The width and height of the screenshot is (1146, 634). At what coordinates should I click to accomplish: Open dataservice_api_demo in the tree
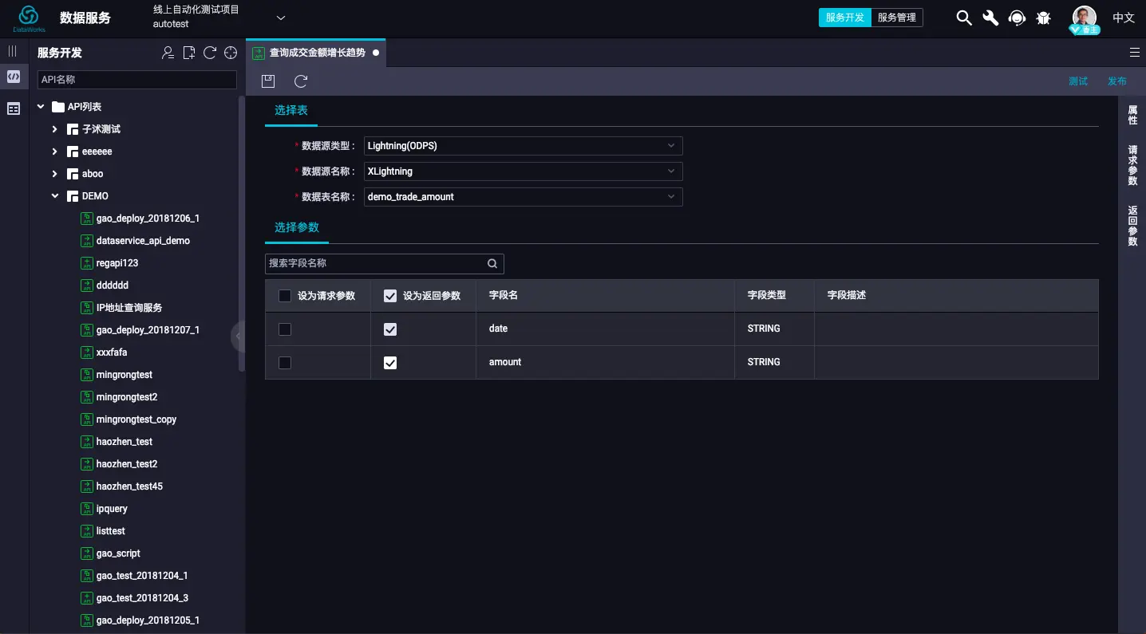(143, 241)
